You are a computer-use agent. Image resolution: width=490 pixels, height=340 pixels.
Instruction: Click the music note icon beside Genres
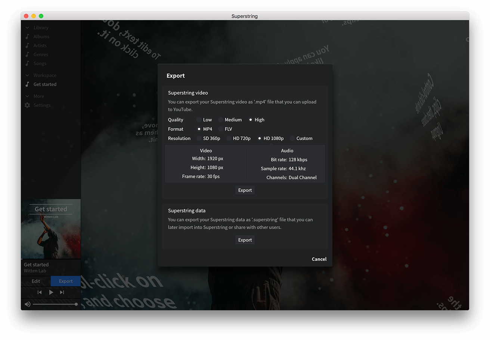click(27, 54)
